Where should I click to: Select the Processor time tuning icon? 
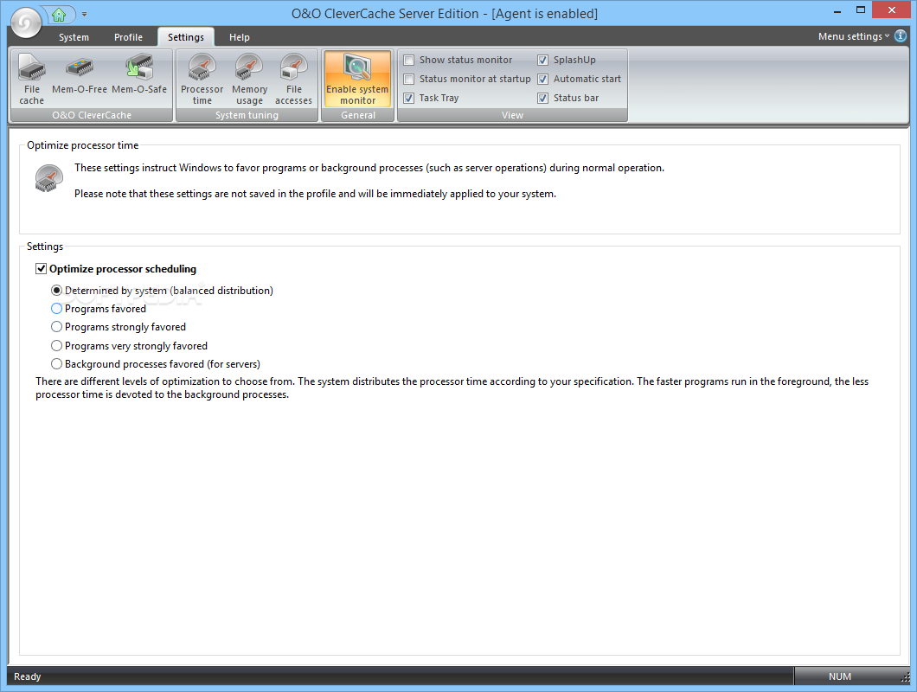[202, 79]
